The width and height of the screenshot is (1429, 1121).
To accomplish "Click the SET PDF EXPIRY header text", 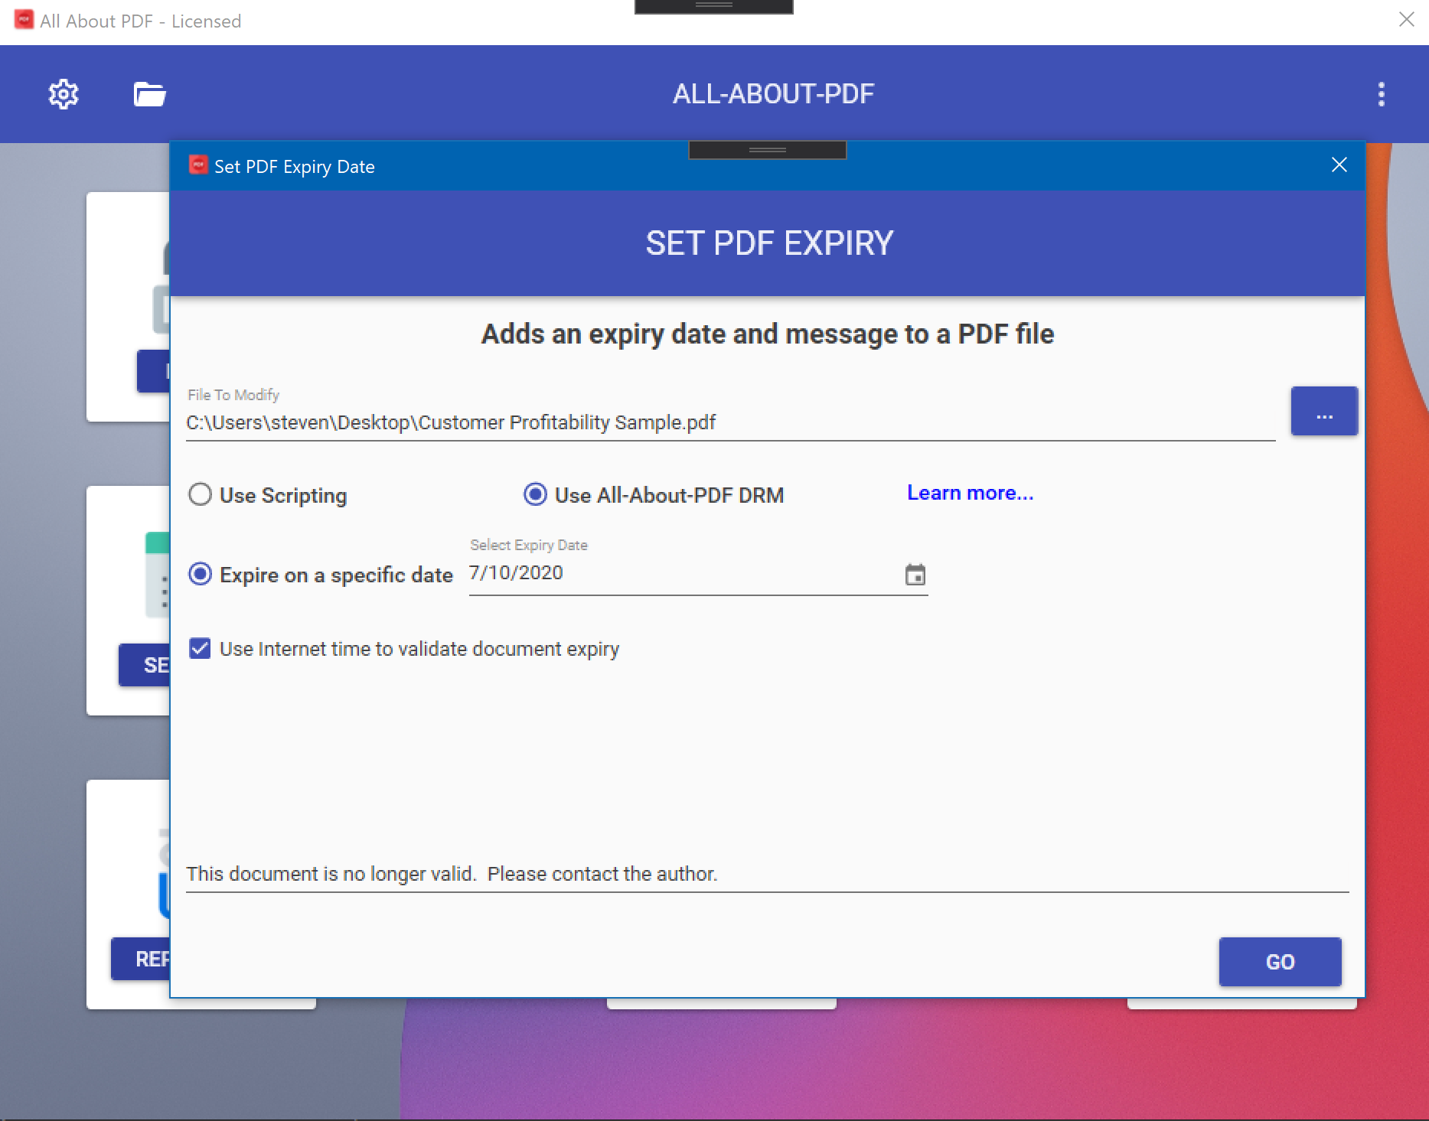I will (769, 243).
